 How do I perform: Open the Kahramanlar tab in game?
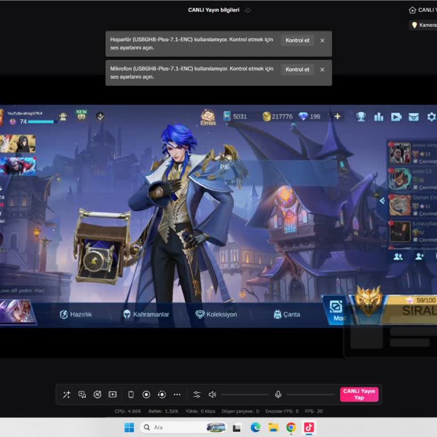[x=146, y=314]
